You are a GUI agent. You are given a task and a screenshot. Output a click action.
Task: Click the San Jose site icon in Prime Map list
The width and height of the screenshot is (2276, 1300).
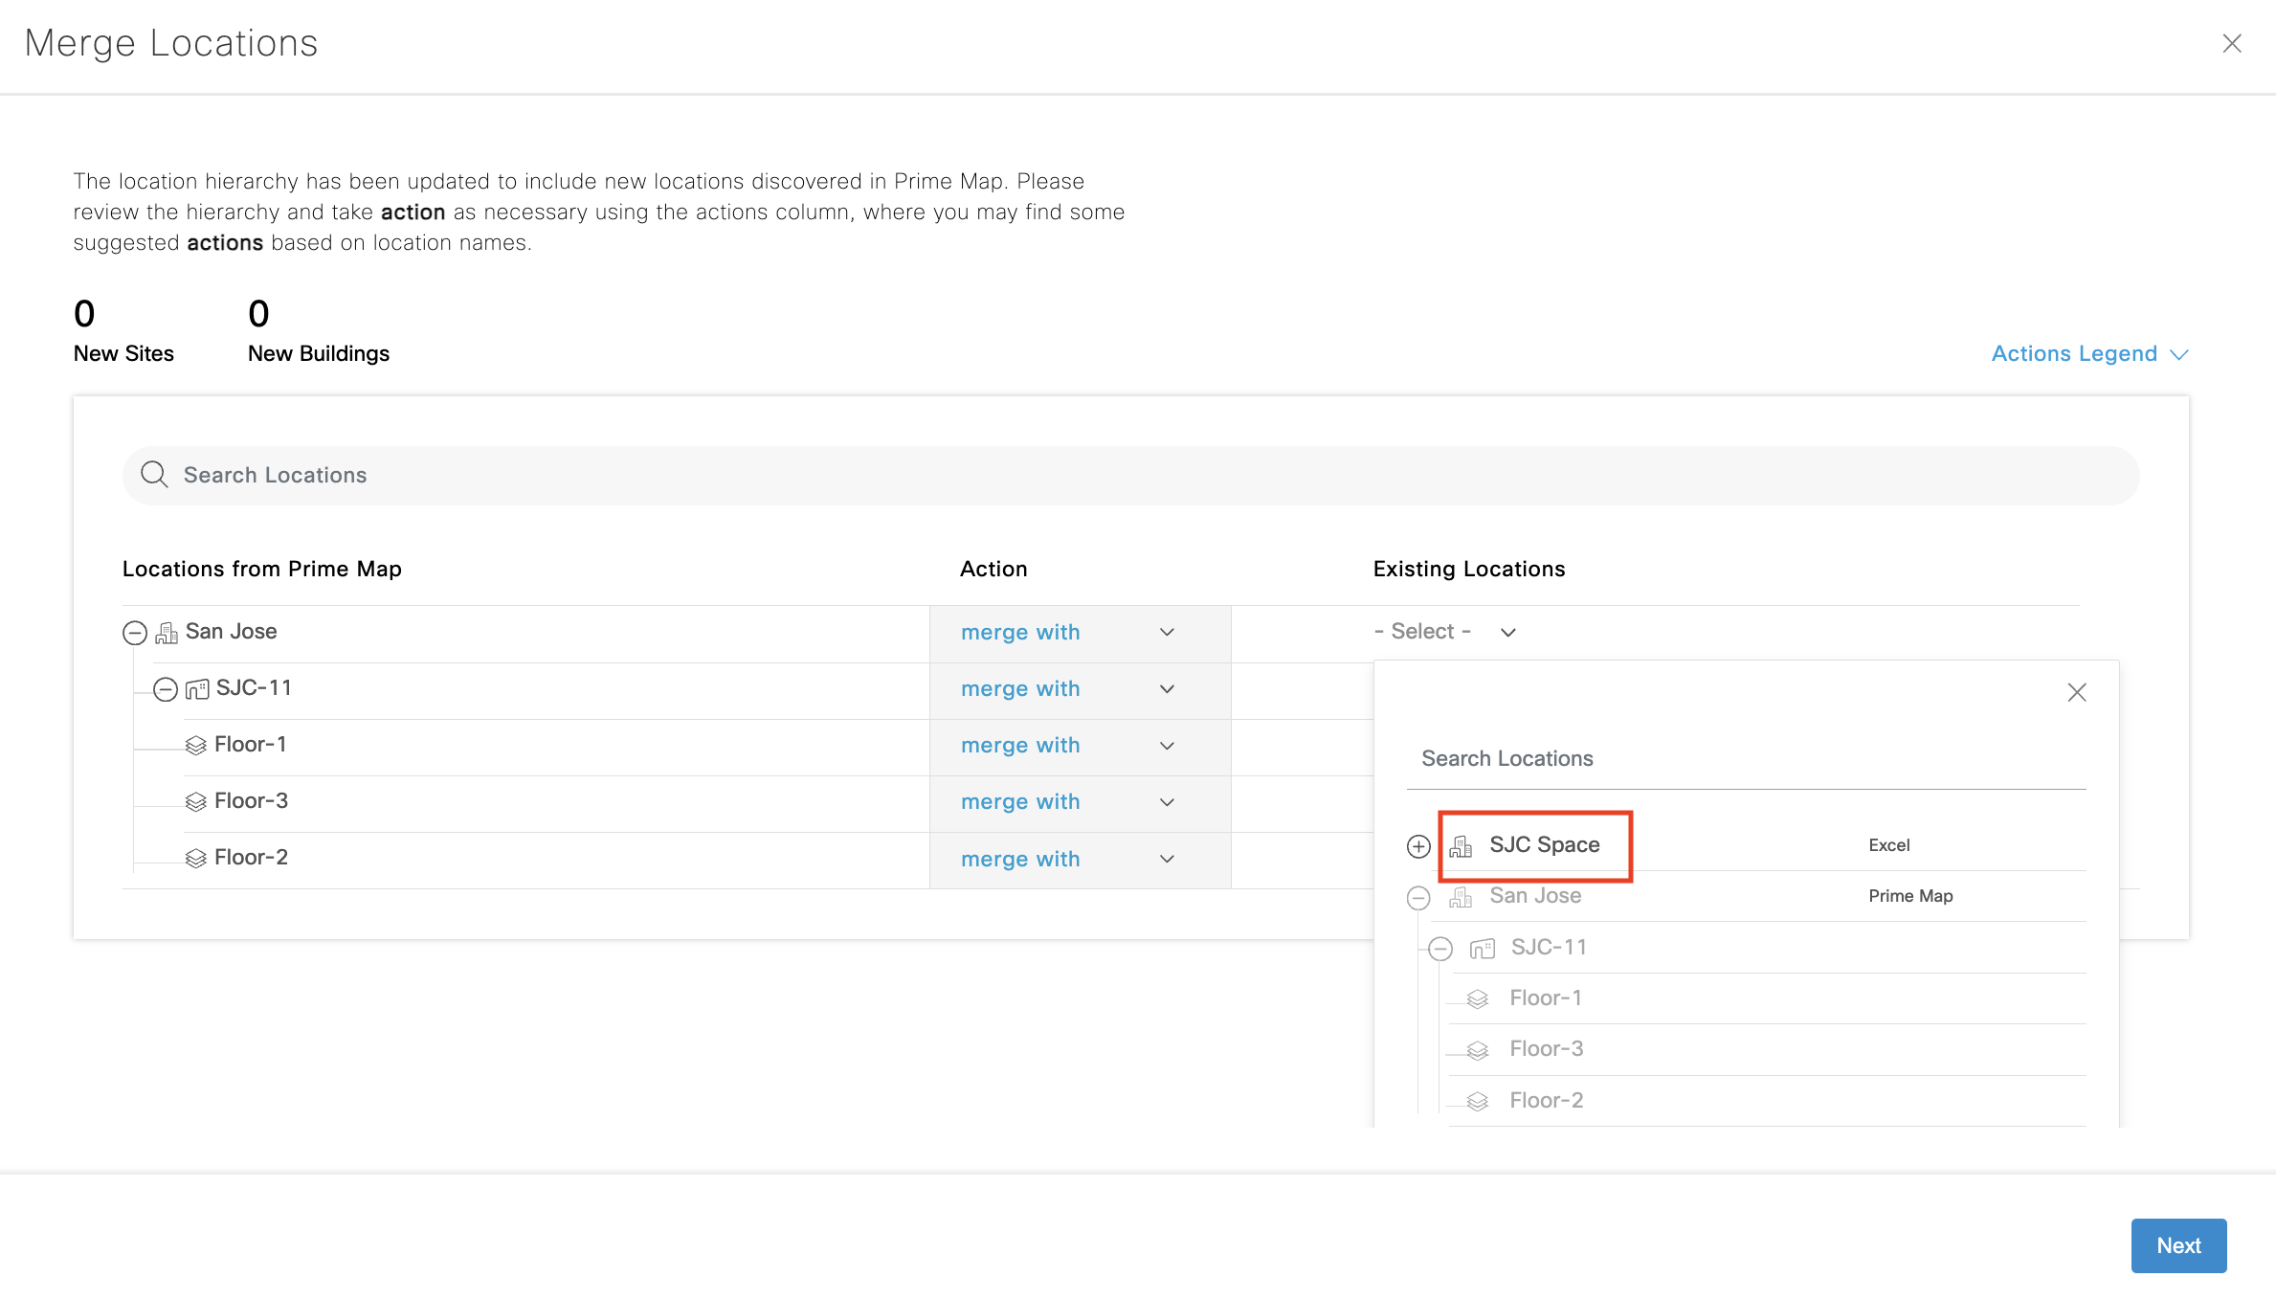point(167,633)
